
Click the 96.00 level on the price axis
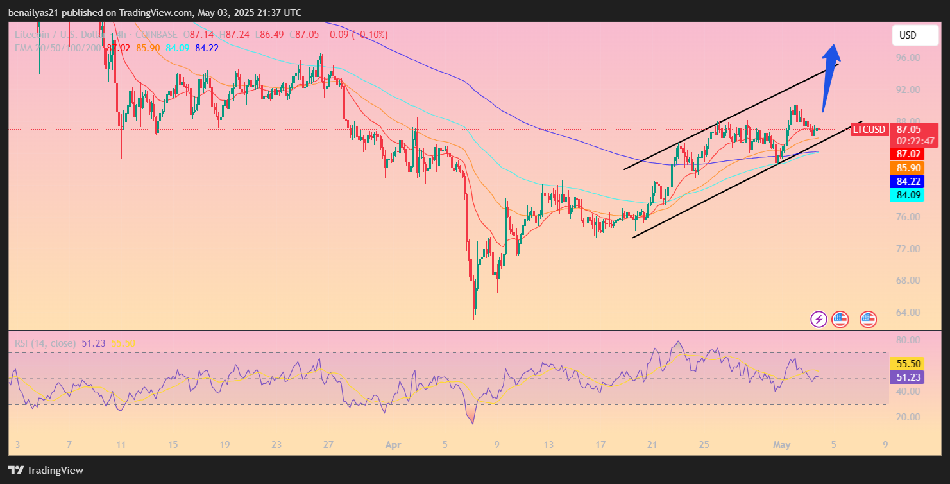click(908, 58)
